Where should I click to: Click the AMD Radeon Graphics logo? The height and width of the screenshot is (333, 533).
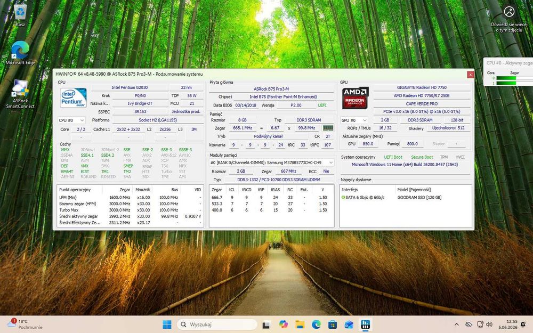coord(355,98)
